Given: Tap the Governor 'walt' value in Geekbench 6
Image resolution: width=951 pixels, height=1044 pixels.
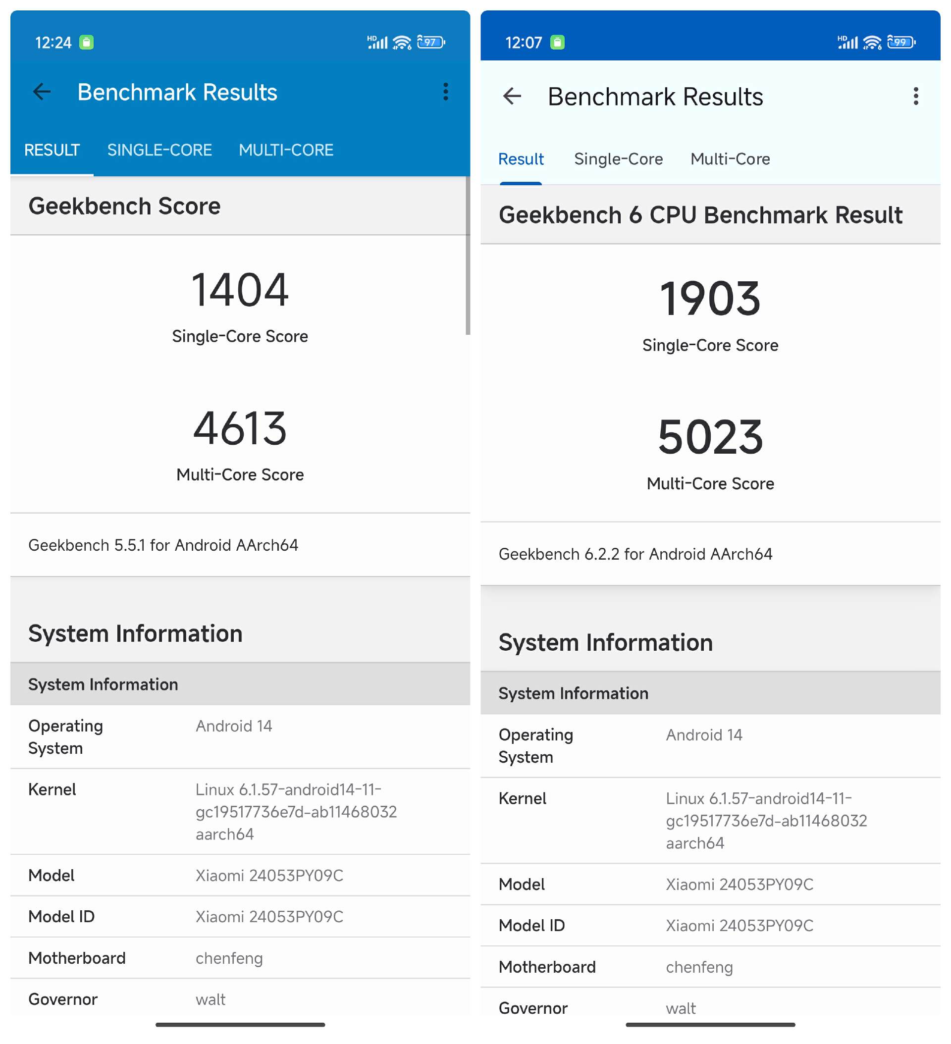Looking at the screenshot, I should [681, 1008].
